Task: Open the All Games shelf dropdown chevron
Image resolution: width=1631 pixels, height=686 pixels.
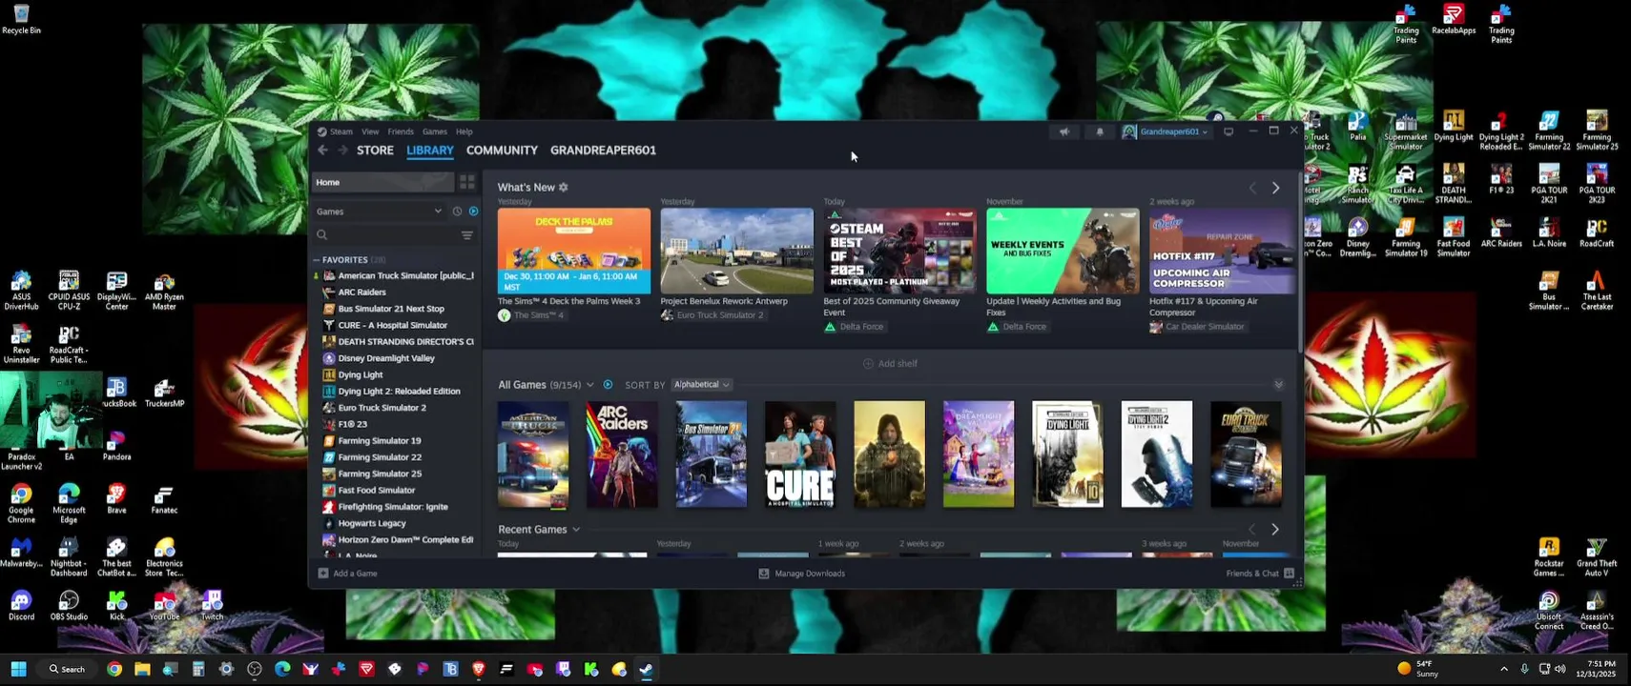Action: (589, 385)
